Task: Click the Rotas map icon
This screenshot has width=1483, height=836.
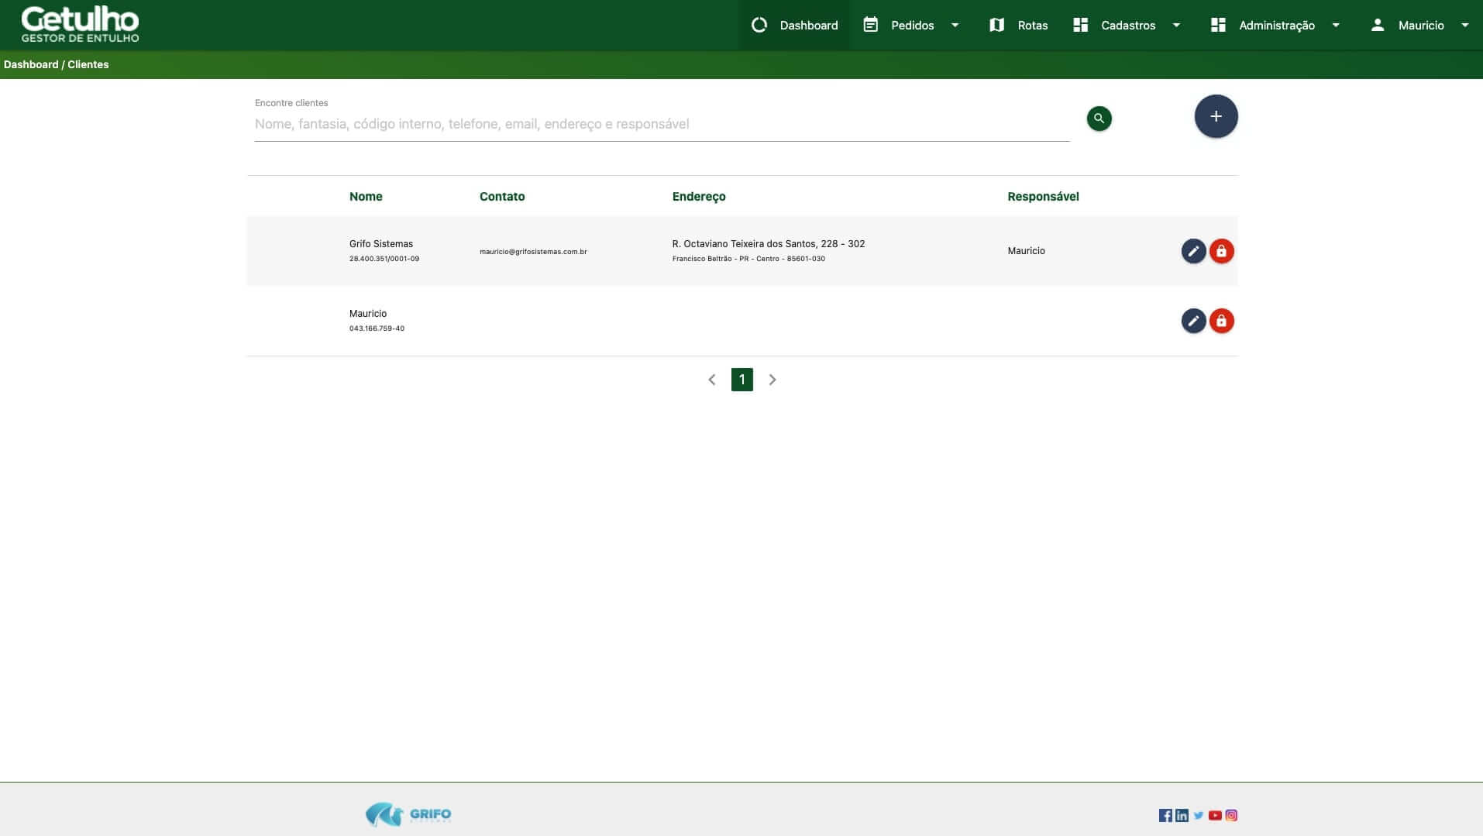Action: 997,25
